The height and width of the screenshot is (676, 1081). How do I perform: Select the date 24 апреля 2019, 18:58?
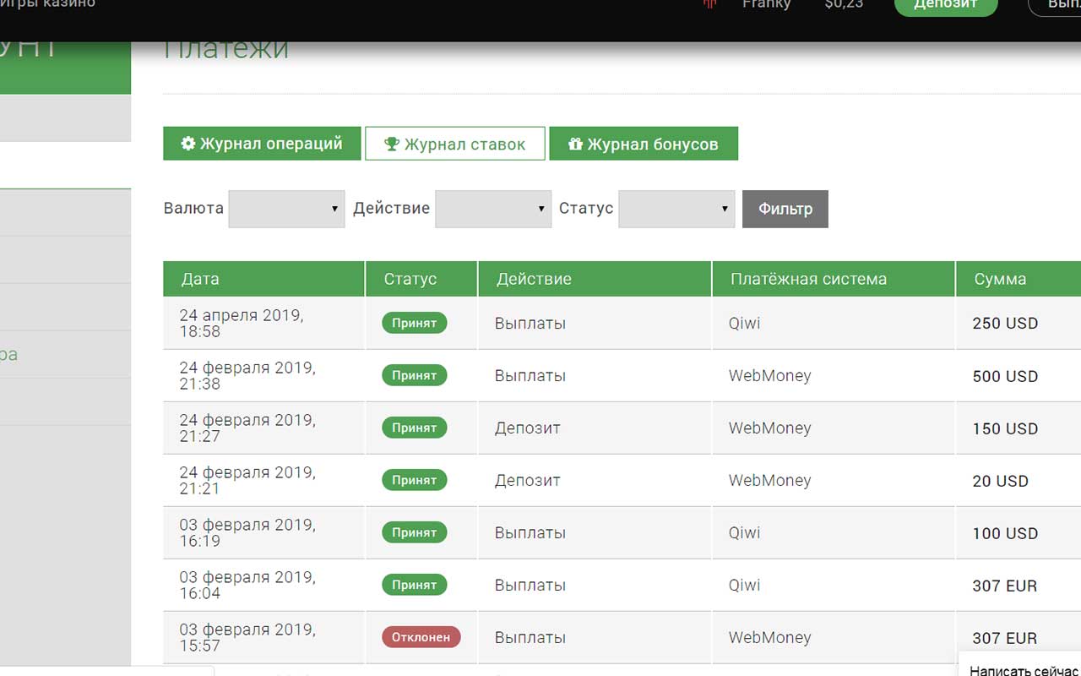point(242,324)
